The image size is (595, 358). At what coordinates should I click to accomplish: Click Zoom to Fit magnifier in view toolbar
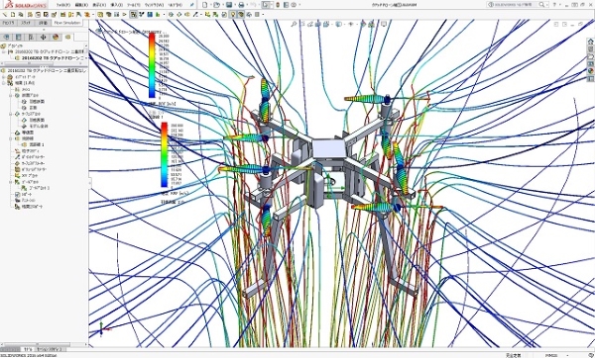click(294, 24)
